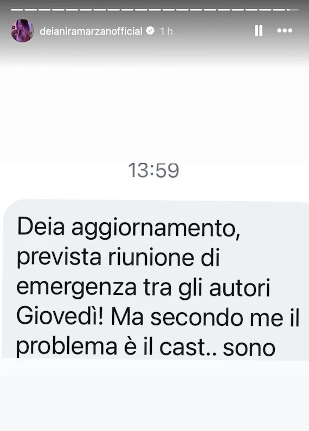Visit the deianiramarzanofficial username link
This screenshot has height=431, width=309.
[91, 31]
